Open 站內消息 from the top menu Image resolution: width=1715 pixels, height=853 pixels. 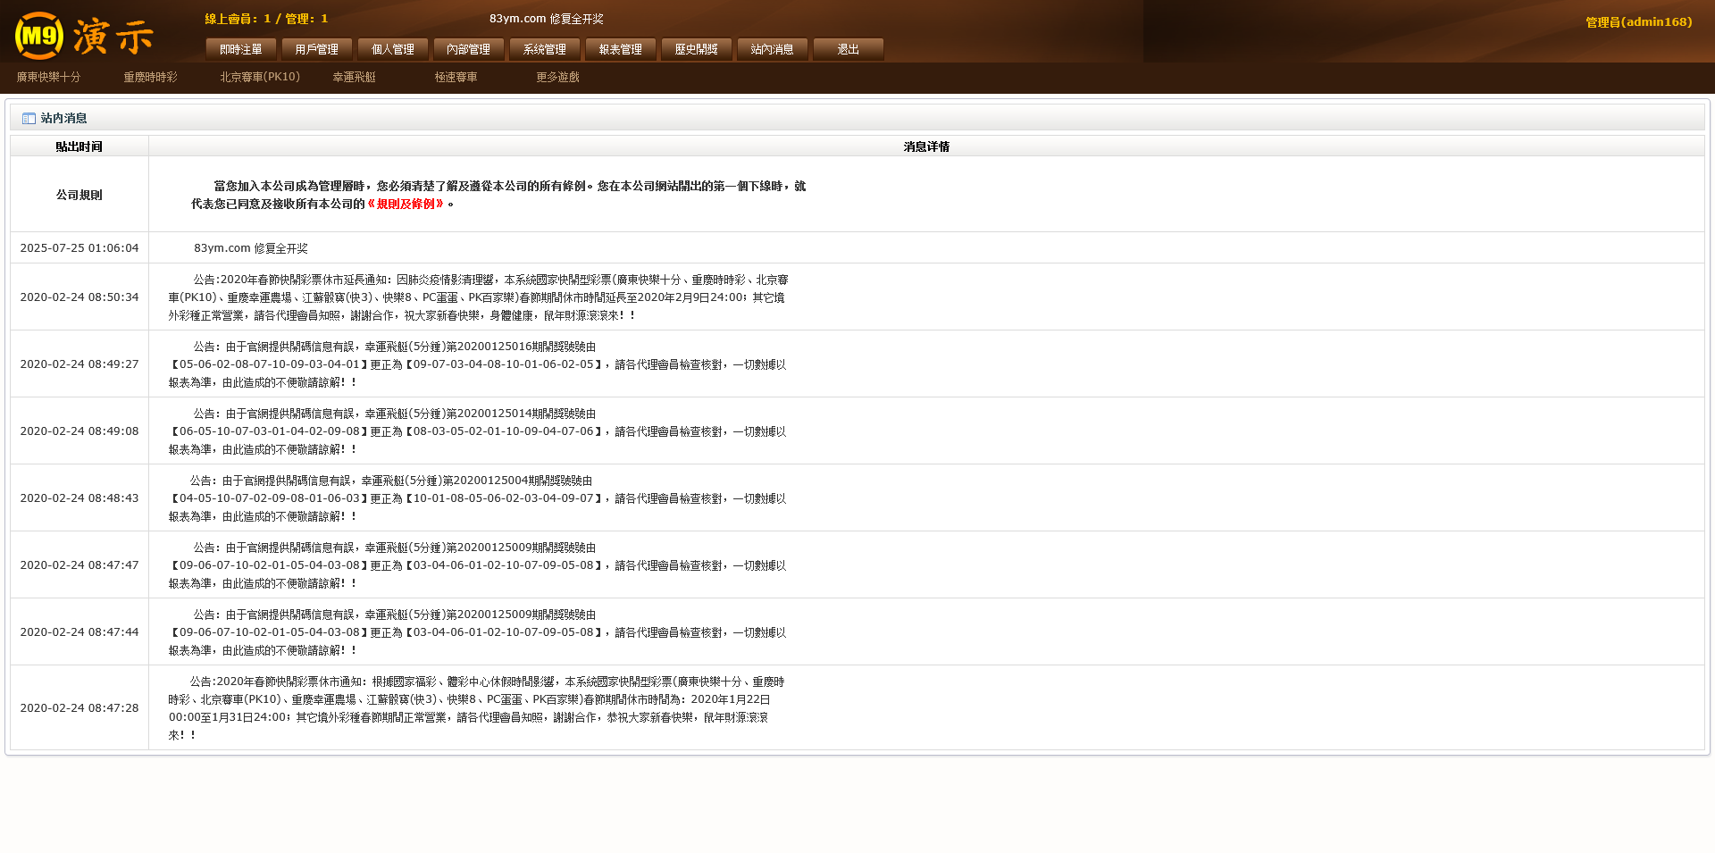[x=773, y=49]
